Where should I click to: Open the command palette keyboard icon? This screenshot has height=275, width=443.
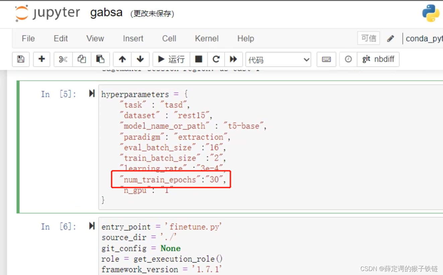(x=326, y=59)
